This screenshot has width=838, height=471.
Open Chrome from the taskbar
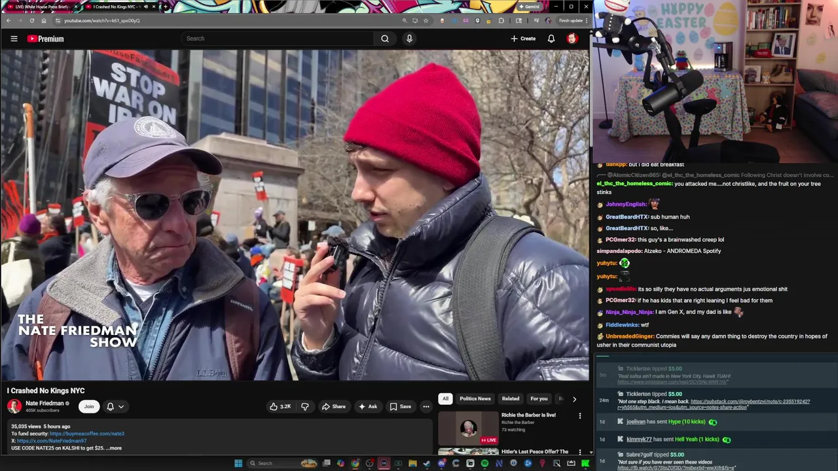(x=355, y=463)
